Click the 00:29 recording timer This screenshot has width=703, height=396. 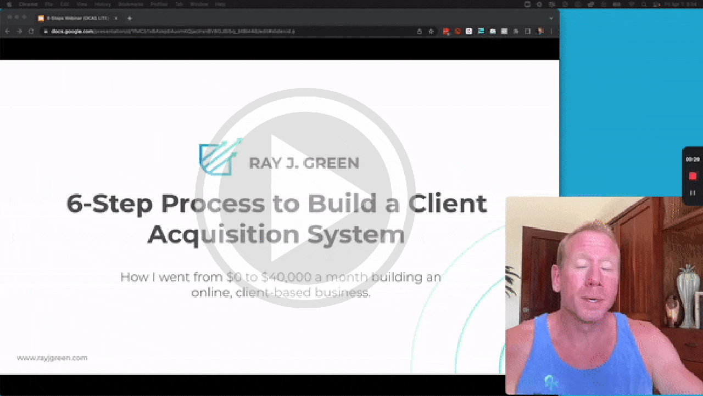(x=693, y=159)
